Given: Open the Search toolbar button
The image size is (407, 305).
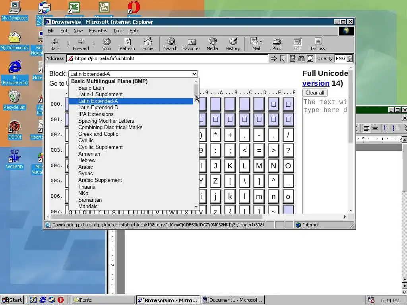Looking at the screenshot, I should tap(171, 44).
